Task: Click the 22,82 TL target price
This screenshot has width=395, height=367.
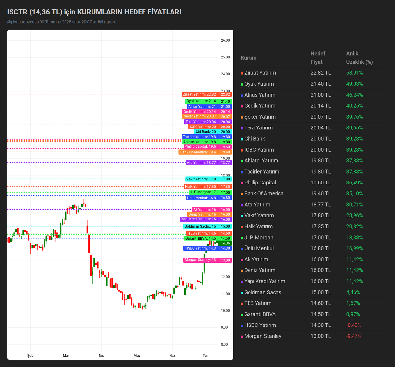Action: pyautogui.click(x=321, y=73)
